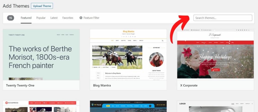Show the Latest themes tab
Viewport: 258px width, 112px height.
click(x=54, y=18)
